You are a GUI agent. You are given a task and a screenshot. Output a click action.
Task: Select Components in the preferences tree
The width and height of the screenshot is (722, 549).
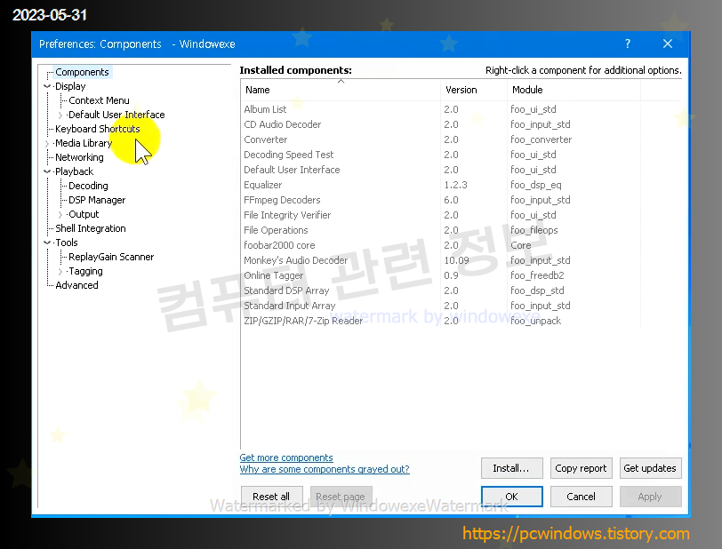point(82,72)
